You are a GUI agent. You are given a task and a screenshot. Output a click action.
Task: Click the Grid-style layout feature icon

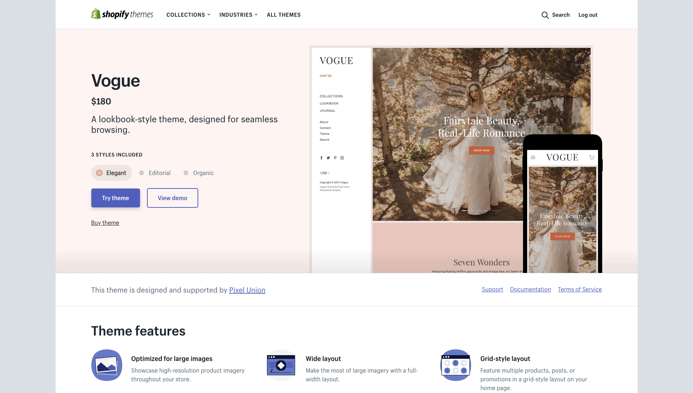point(456,365)
